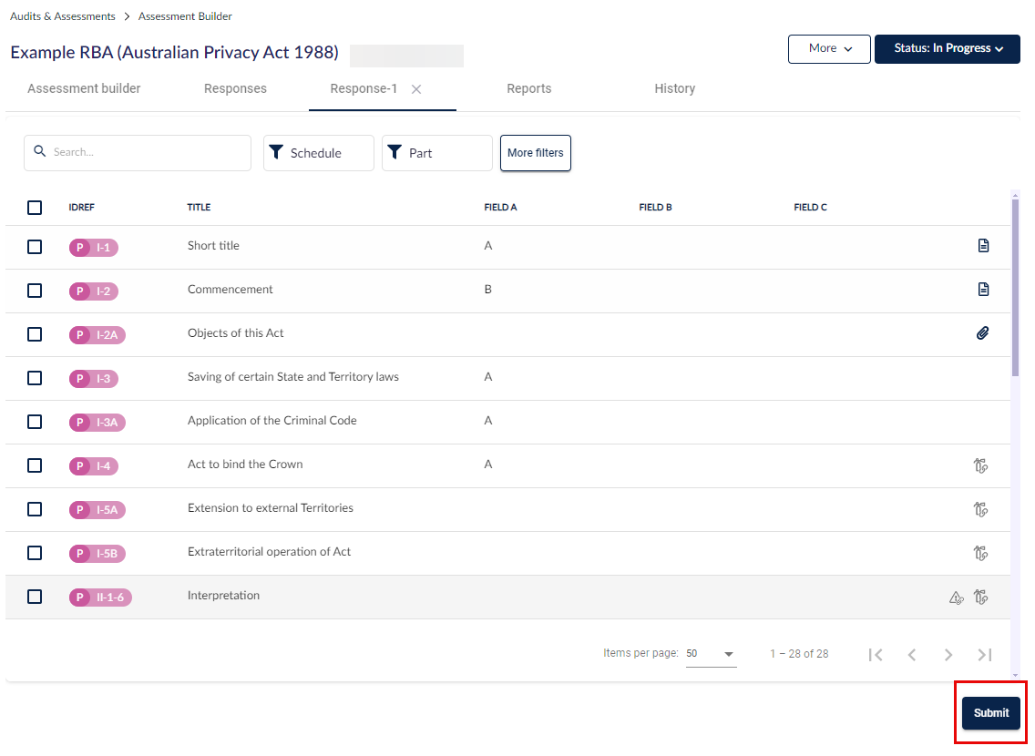Viewport: 1035px width, 756px height.
Task: Open the document icon in the Commencement row
Action: (983, 289)
